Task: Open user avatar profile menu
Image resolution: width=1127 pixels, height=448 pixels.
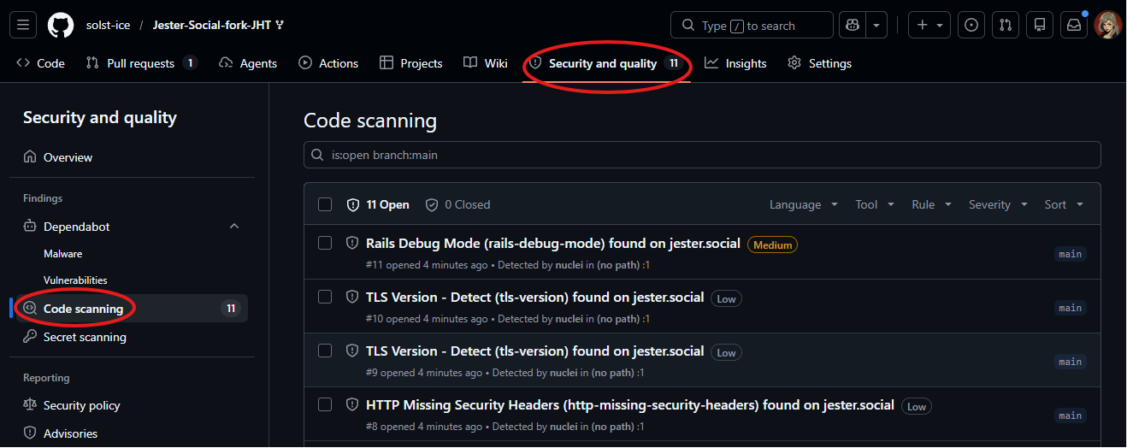Action: 1108,26
